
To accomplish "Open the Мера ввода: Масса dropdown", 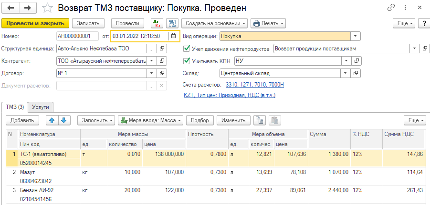I will coord(150,120).
